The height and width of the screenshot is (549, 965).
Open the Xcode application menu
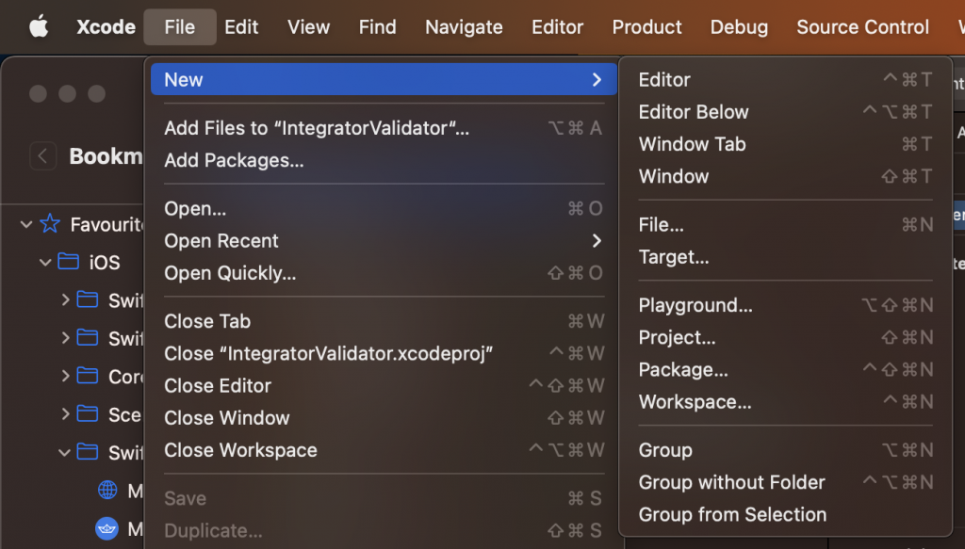click(106, 27)
